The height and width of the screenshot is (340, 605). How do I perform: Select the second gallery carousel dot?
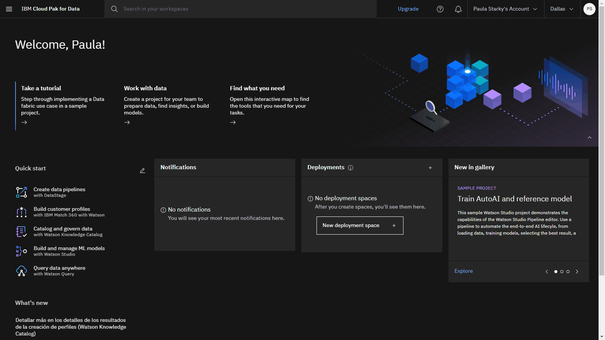click(x=562, y=272)
